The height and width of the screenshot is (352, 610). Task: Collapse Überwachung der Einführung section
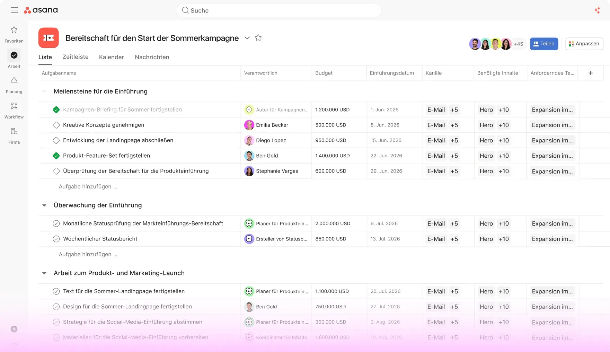pyautogui.click(x=44, y=205)
